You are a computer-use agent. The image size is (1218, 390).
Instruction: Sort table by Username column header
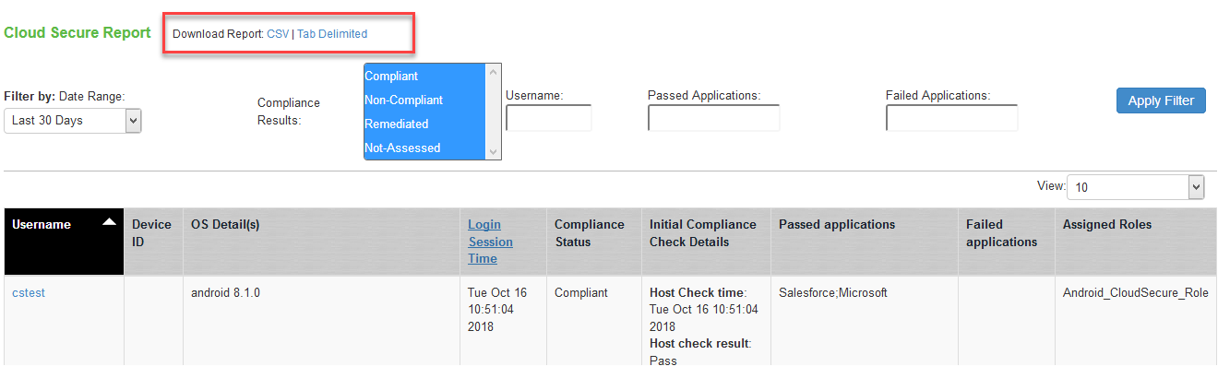[42, 224]
